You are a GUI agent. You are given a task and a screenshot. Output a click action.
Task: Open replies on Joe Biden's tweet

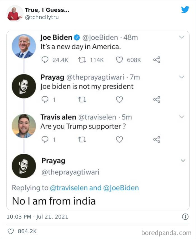(x=45, y=60)
